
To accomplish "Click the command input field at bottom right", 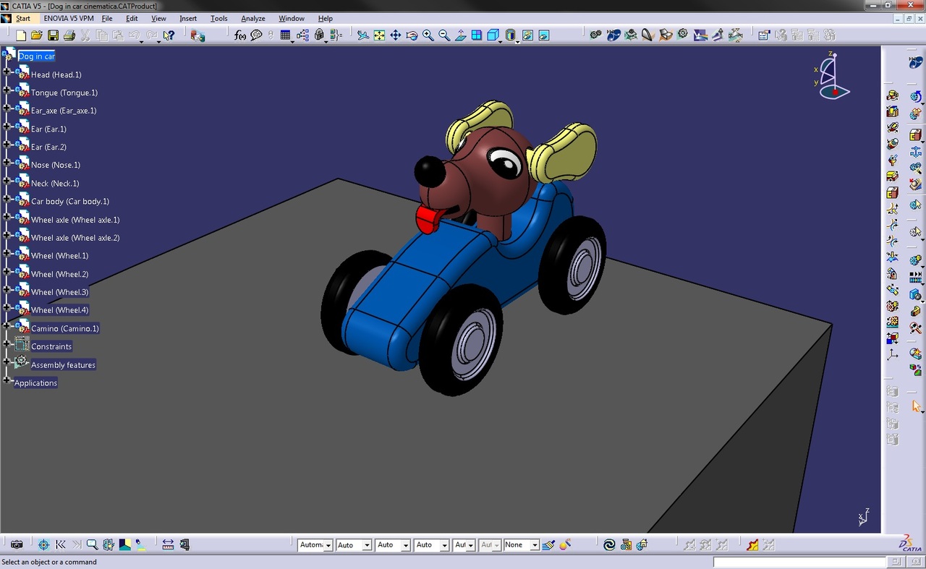I will tap(799, 562).
